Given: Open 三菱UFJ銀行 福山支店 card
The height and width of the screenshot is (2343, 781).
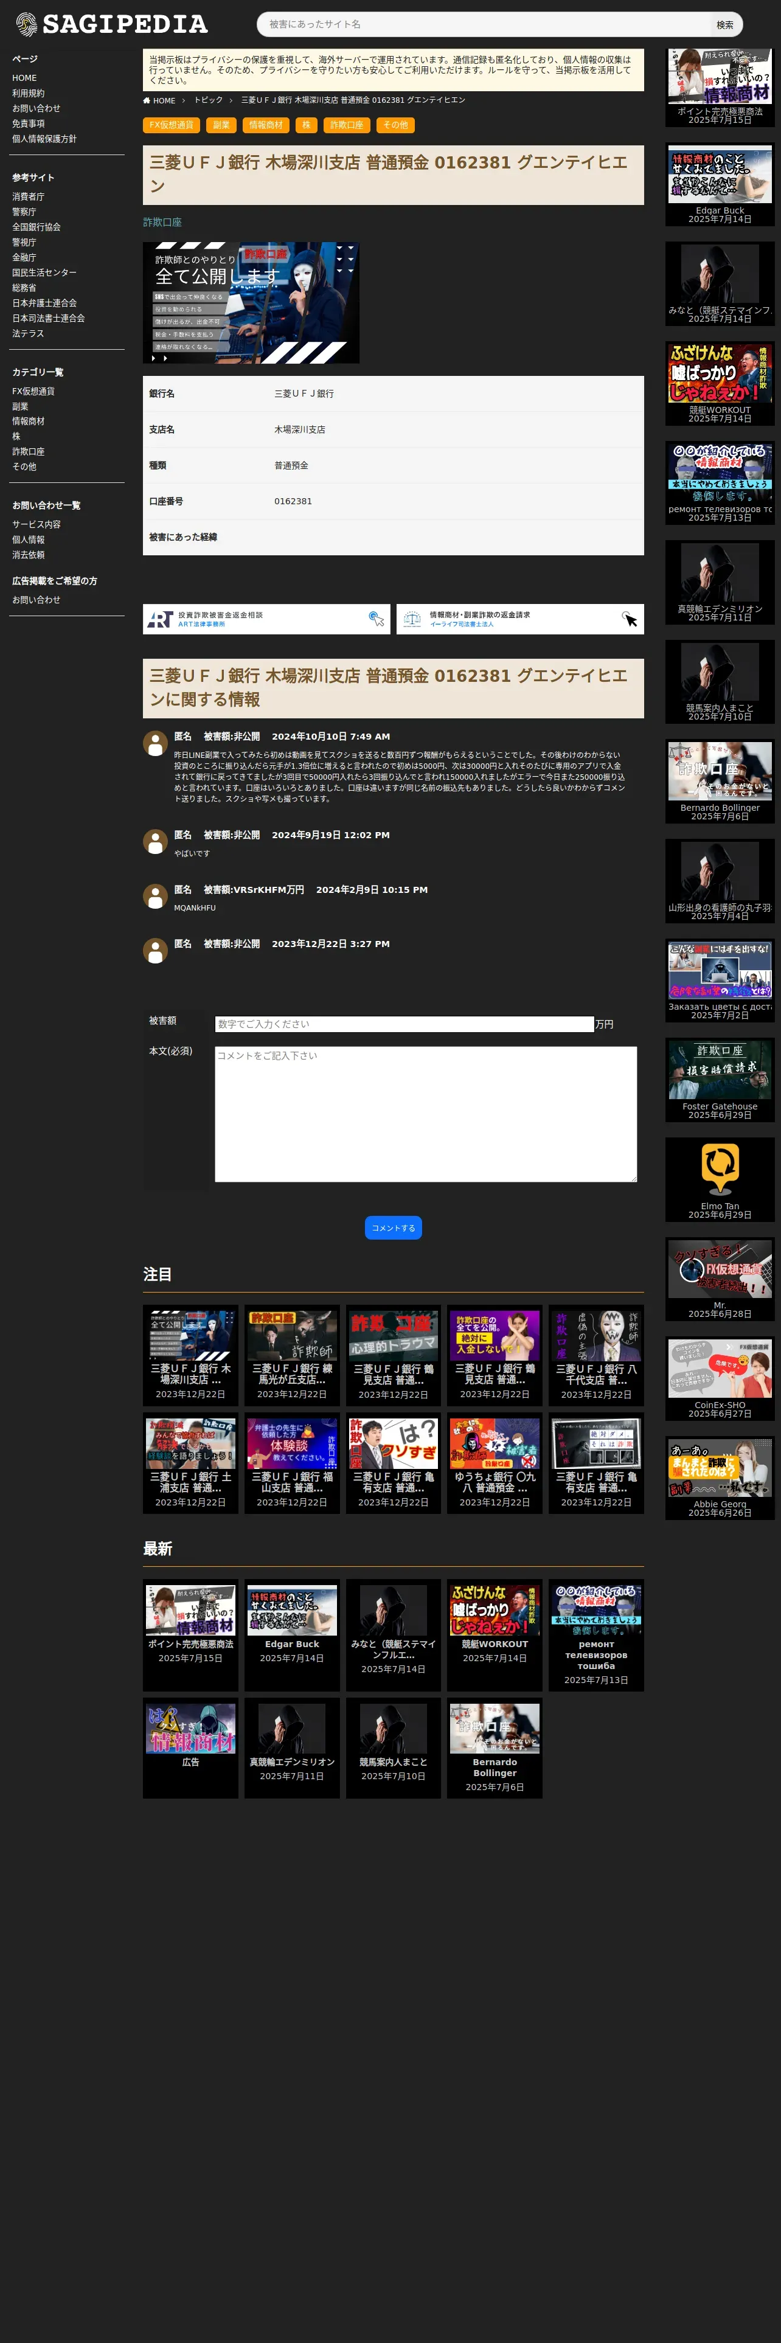Looking at the screenshot, I should pyautogui.click(x=292, y=1463).
